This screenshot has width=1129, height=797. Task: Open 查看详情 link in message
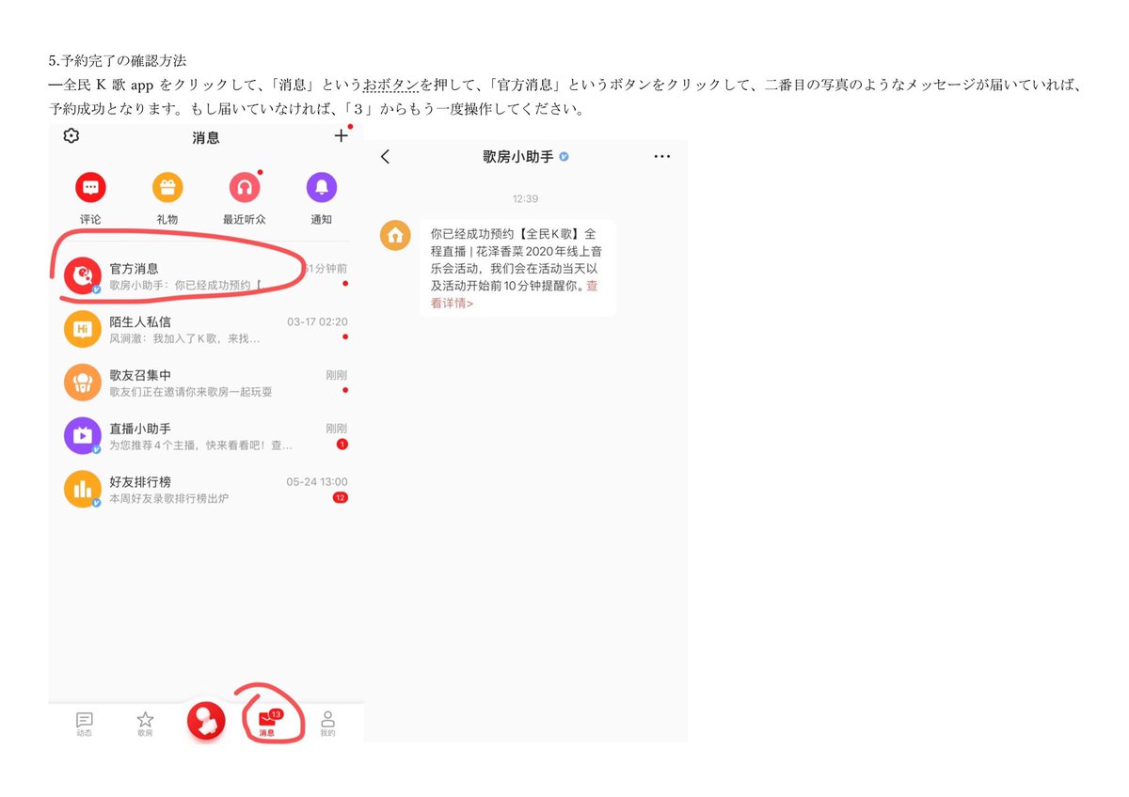514,294
